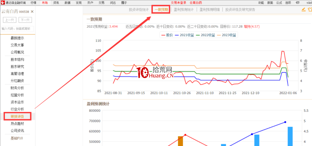The image size is (312, 146).
Task: Select 研报评级 in the sidebar
Action: [17, 116]
